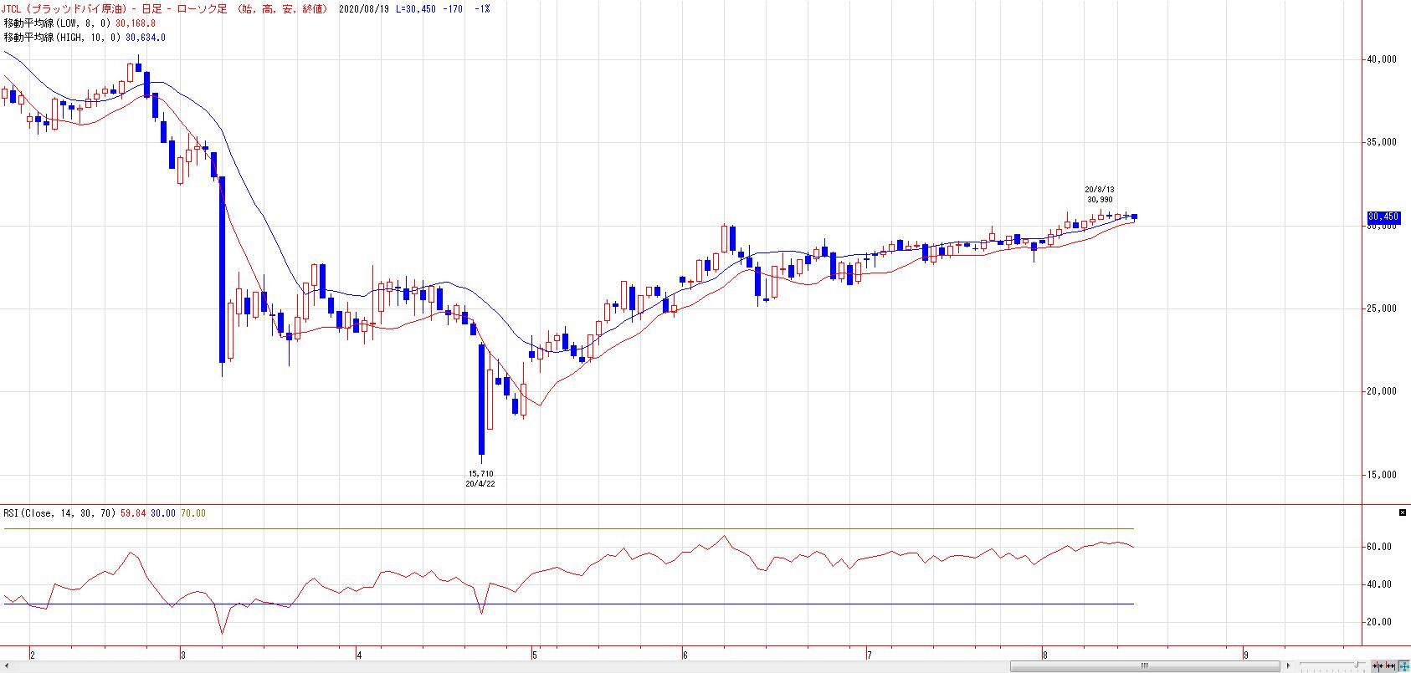The image size is (1411, 673).
Task: Adjust the zoom slider handle
Action: coord(1357,666)
